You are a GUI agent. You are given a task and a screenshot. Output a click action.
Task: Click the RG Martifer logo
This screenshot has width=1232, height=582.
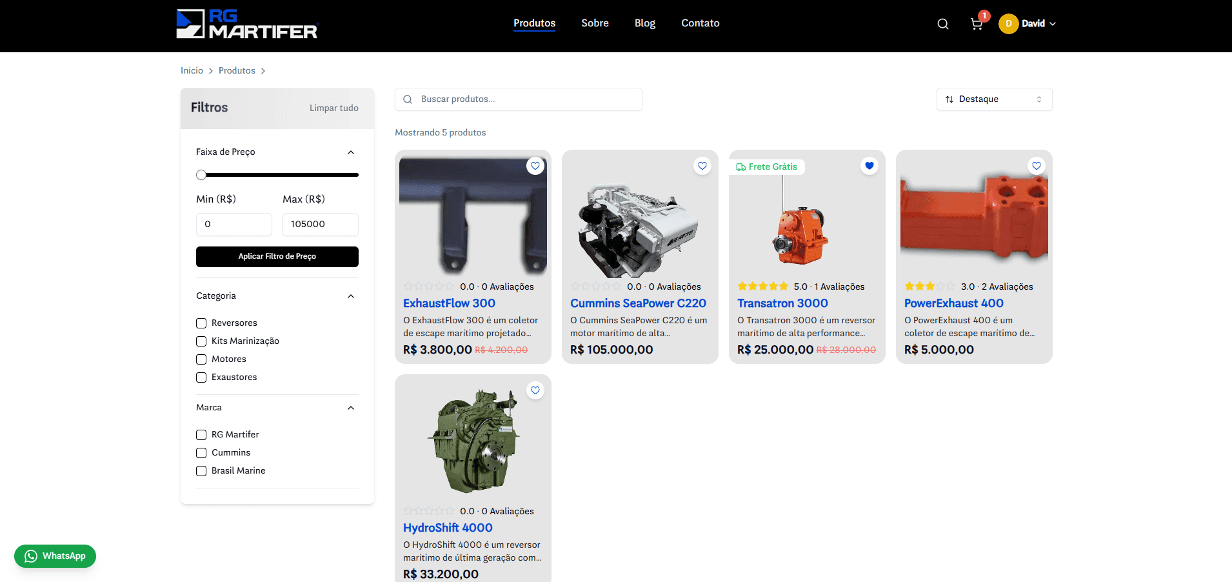click(247, 24)
